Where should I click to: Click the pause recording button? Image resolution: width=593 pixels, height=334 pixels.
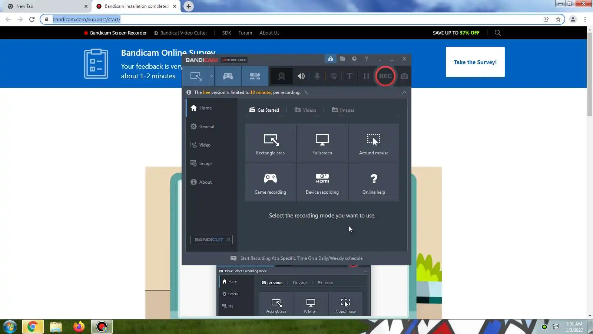(x=366, y=76)
